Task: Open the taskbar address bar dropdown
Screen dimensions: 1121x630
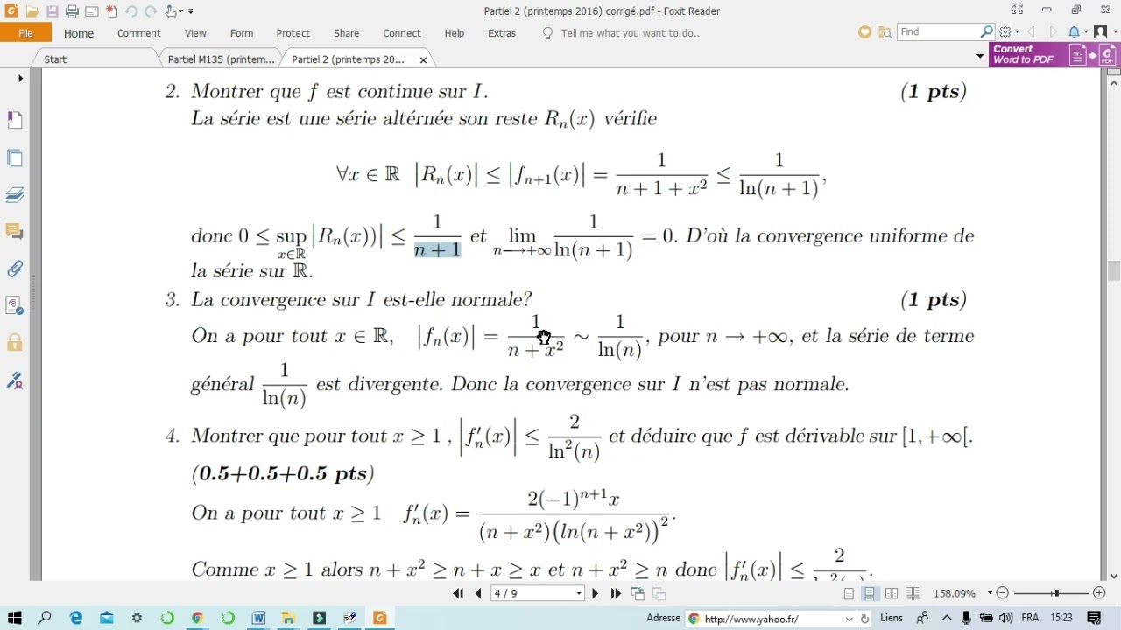Action: [849, 618]
